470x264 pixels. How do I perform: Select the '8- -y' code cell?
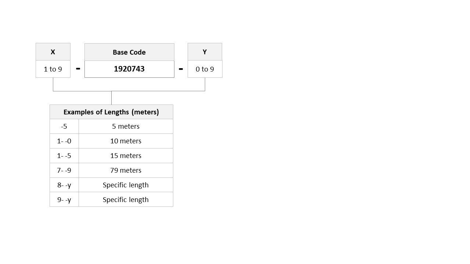tap(64, 185)
